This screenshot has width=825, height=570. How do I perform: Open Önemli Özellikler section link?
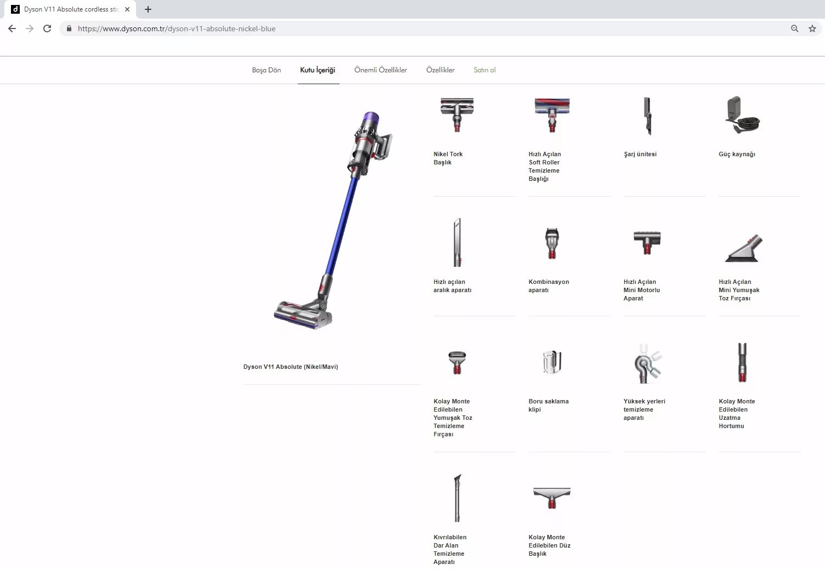coord(381,70)
